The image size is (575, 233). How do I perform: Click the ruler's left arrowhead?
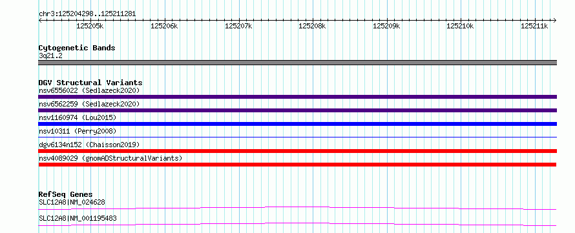click(x=40, y=20)
